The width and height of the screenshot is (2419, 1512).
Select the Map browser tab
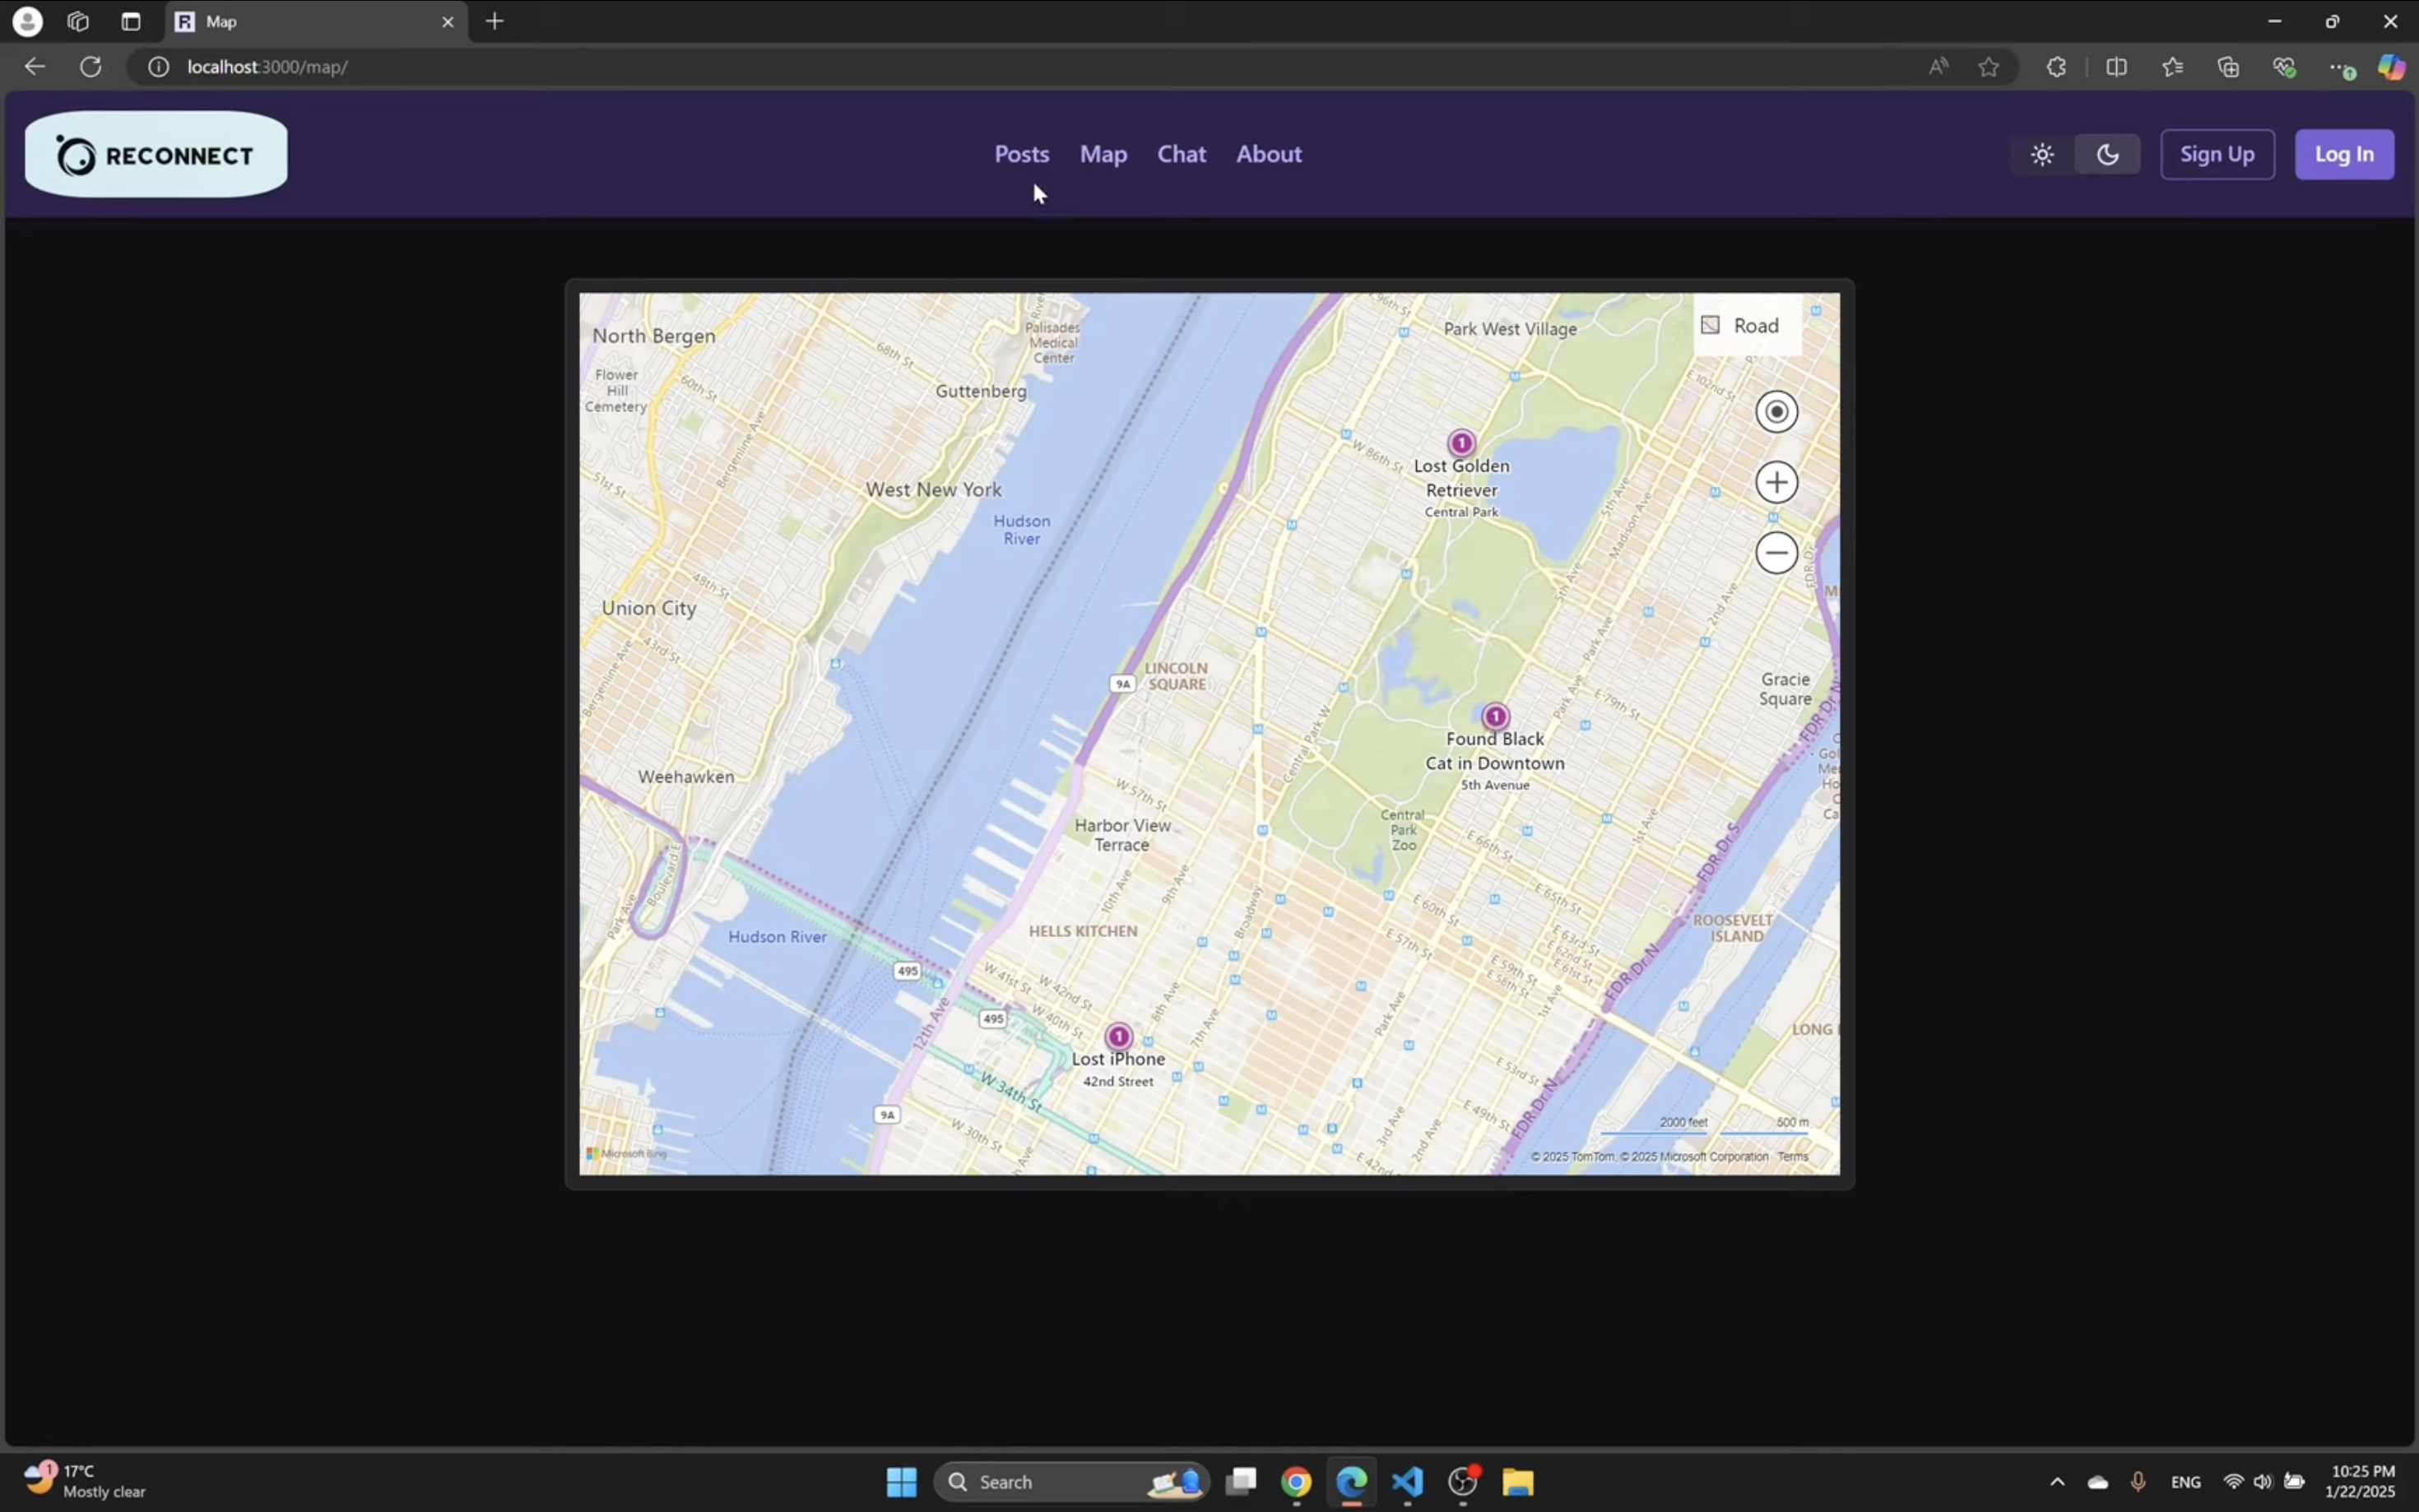[315, 22]
